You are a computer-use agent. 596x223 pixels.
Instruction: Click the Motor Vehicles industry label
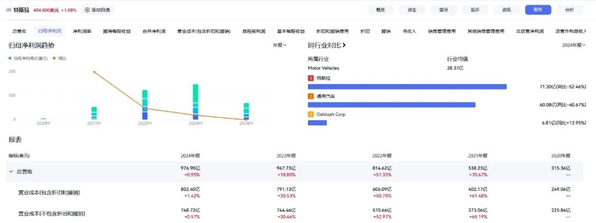(323, 68)
